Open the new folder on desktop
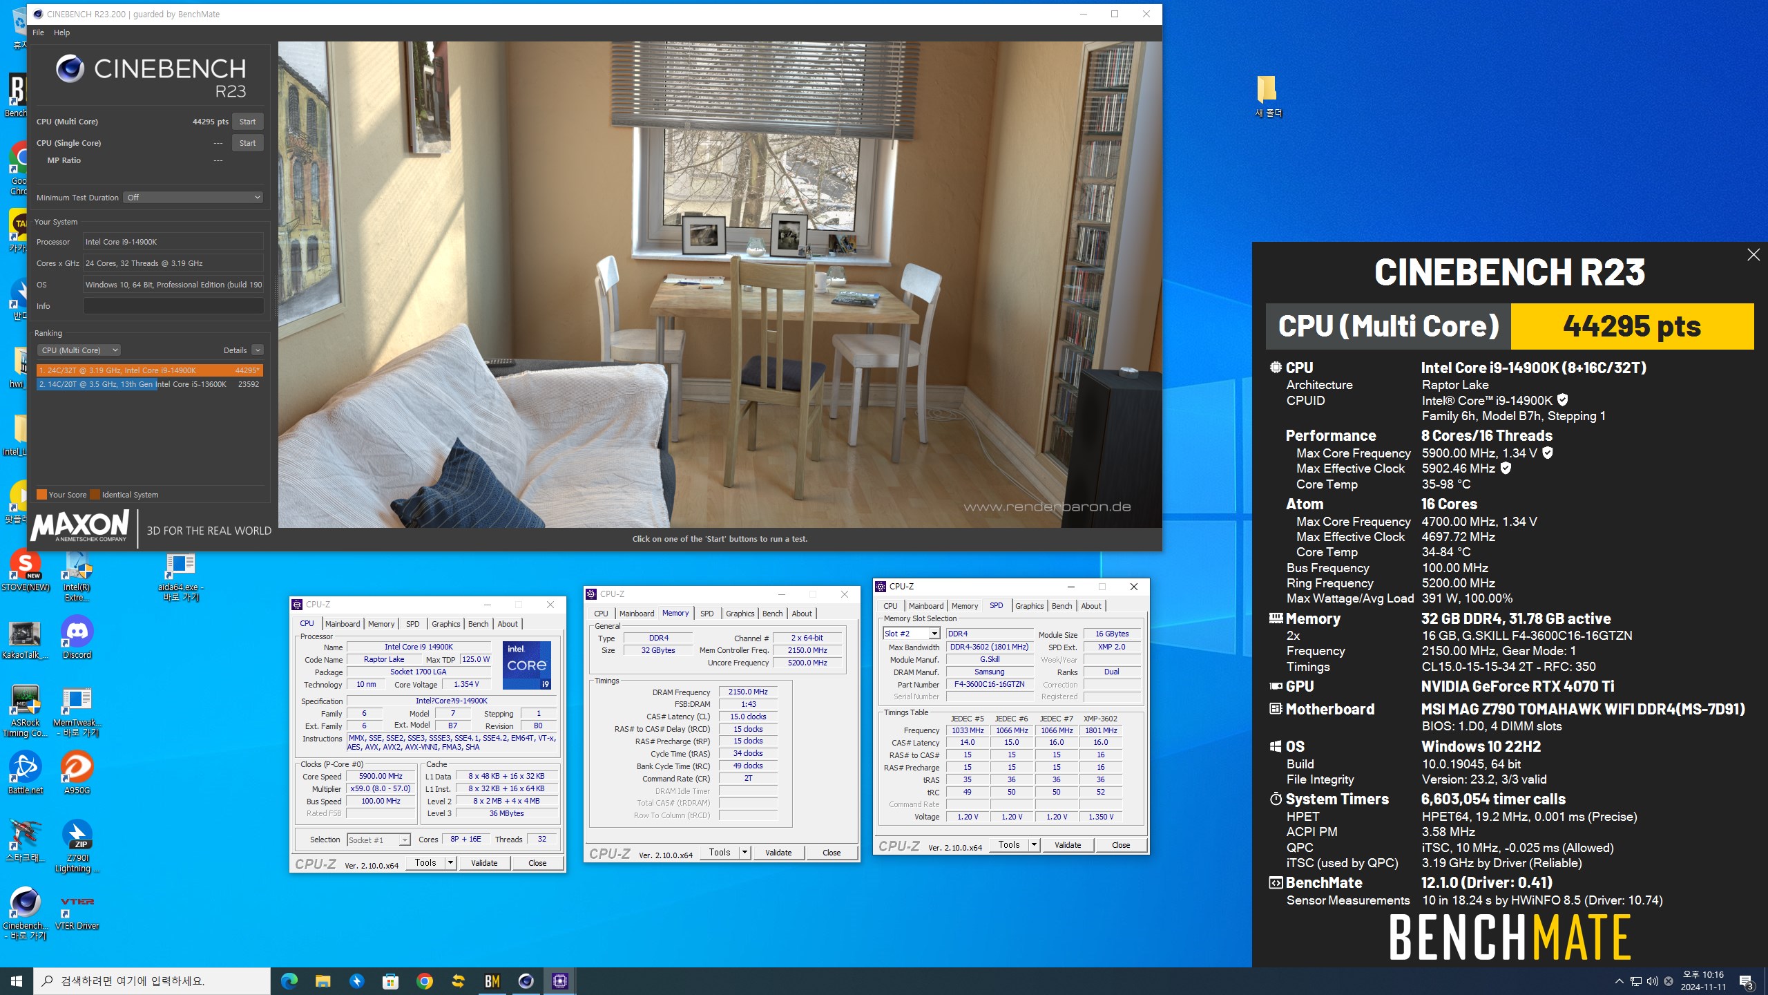Screen dimensions: 1768x995 tap(1268, 97)
